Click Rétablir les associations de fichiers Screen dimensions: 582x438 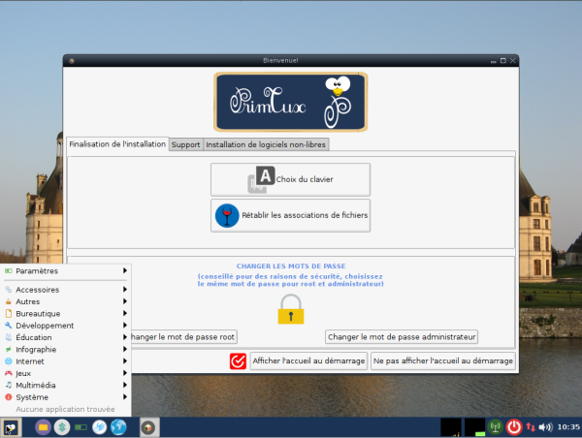(290, 215)
